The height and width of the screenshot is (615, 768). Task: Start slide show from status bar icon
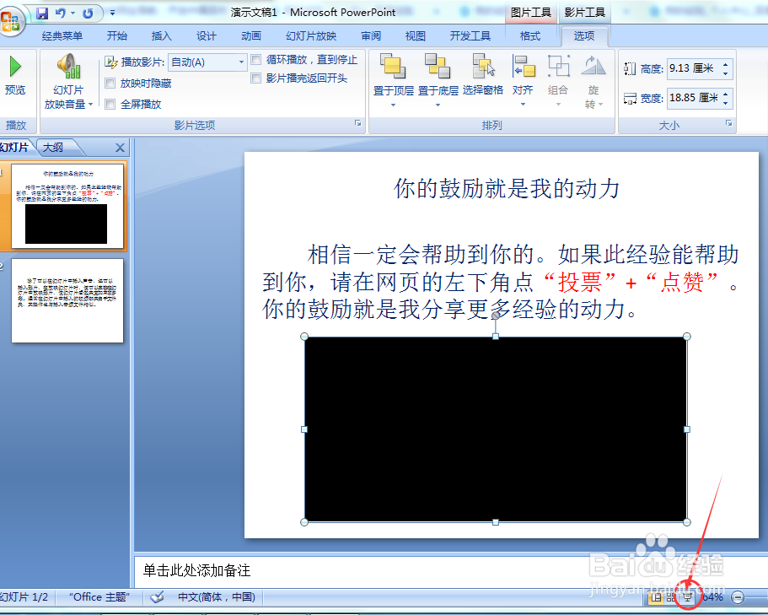[x=688, y=597]
